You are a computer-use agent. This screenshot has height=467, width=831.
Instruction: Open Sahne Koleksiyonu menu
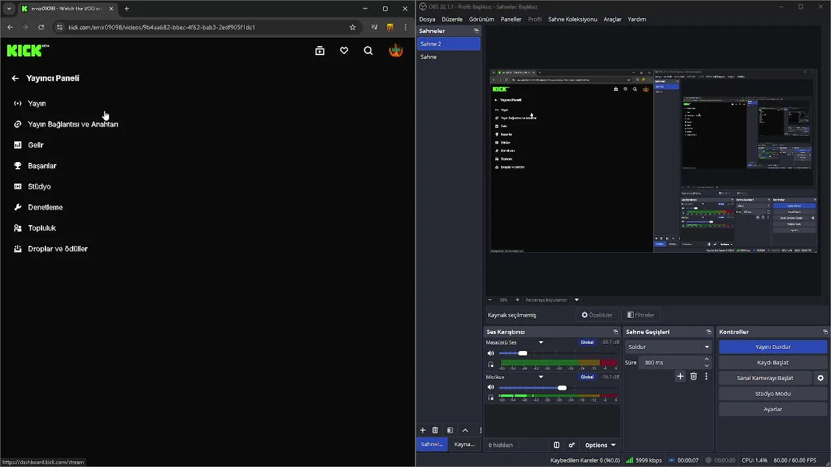point(573,19)
